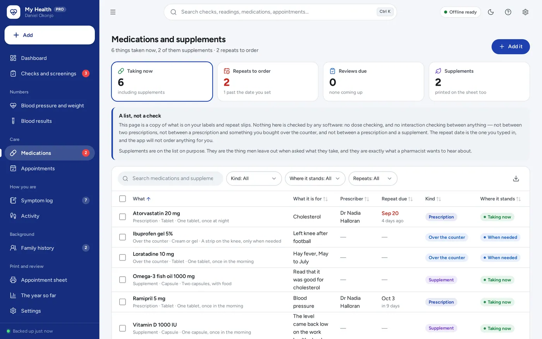Download the medications list with the export icon
The width and height of the screenshot is (542, 339).
(516, 179)
